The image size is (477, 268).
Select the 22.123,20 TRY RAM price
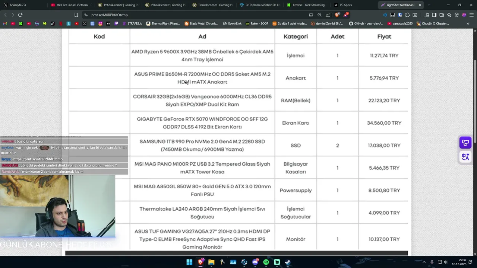pyautogui.click(x=384, y=100)
